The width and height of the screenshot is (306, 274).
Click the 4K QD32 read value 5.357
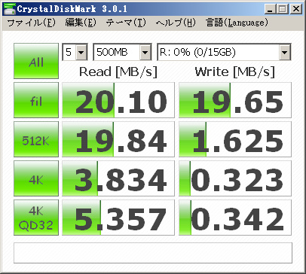point(118,218)
